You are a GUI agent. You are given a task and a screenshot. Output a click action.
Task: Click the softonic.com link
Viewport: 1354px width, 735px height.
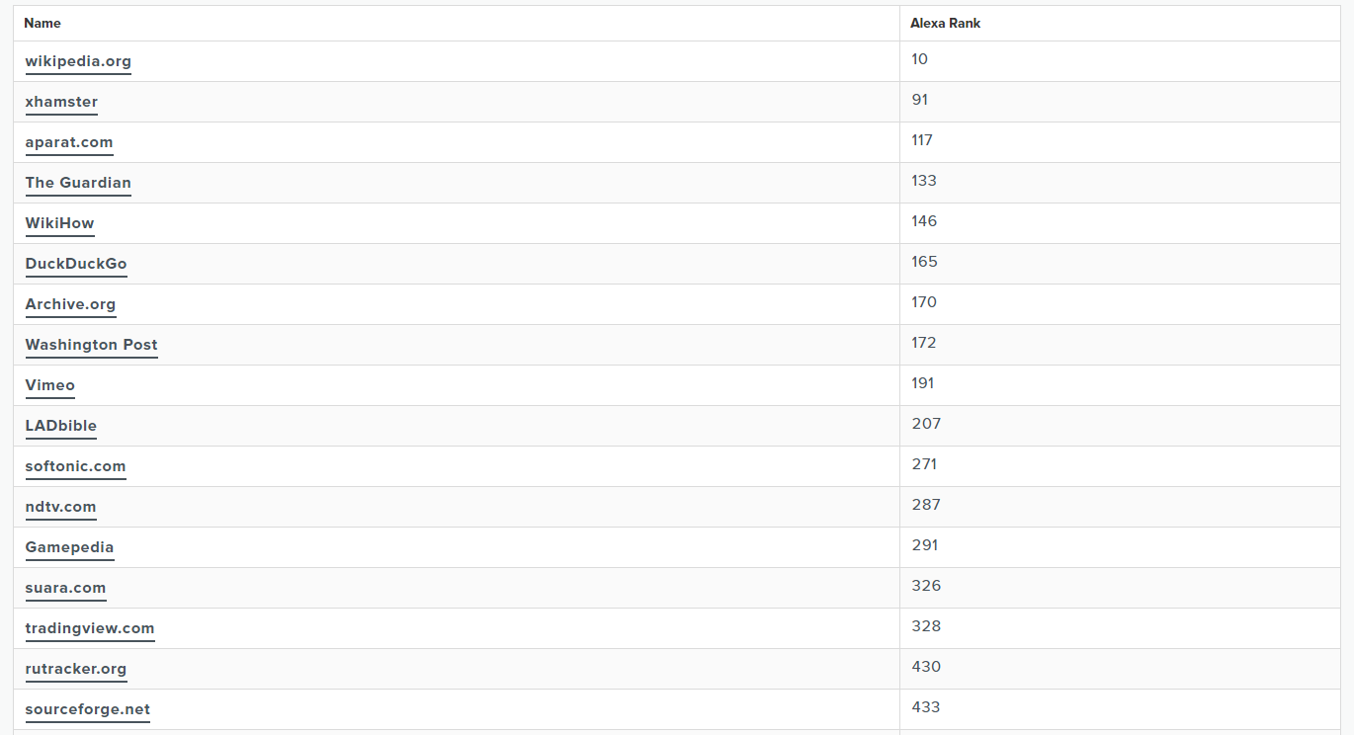[76, 466]
